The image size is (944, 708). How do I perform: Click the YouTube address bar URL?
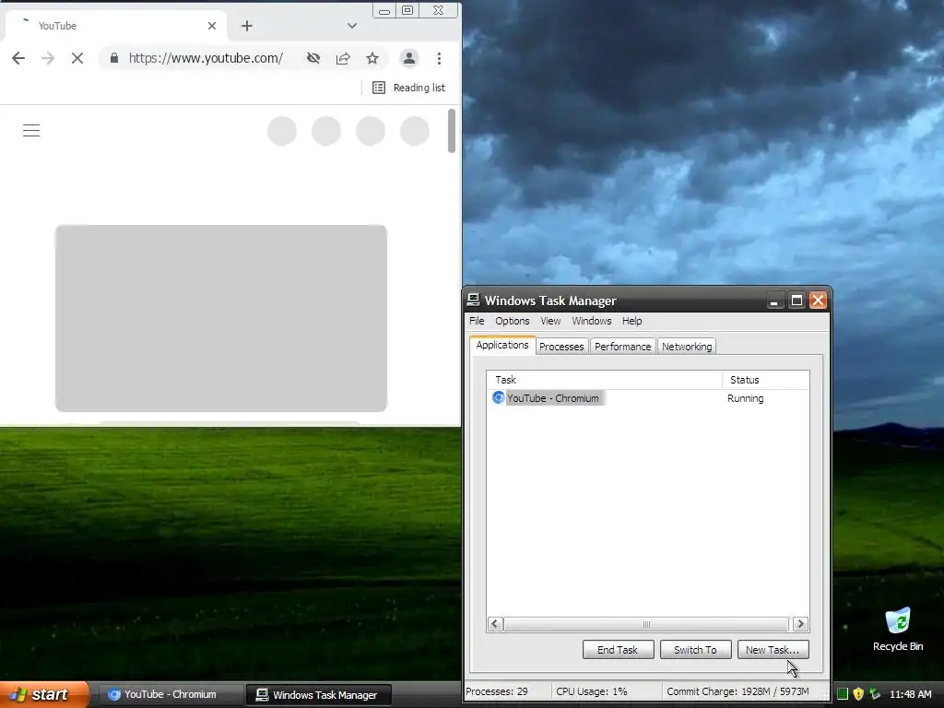[x=206, y=58]
